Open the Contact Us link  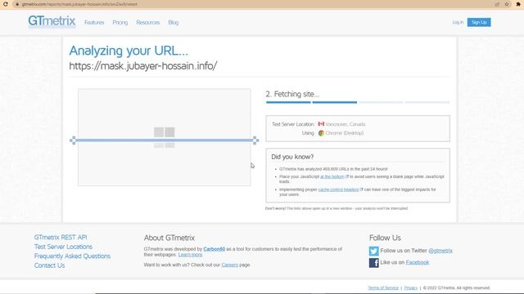(49, 265)
